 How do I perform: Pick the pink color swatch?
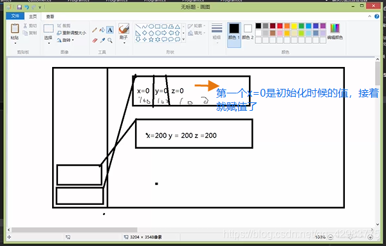tap(280, 33)
